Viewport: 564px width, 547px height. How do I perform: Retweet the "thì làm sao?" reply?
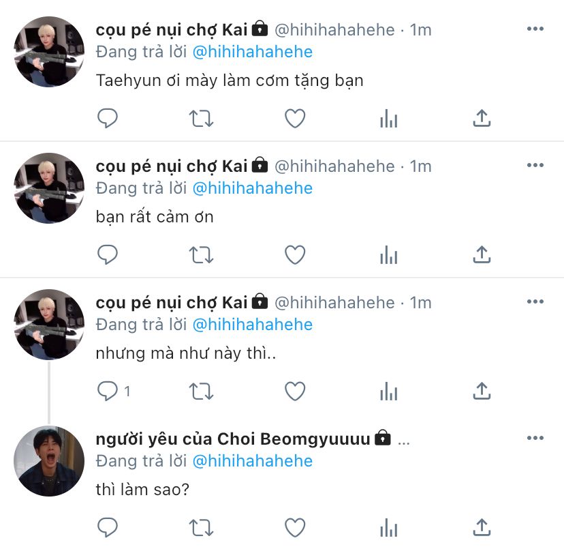click(201, 528)
